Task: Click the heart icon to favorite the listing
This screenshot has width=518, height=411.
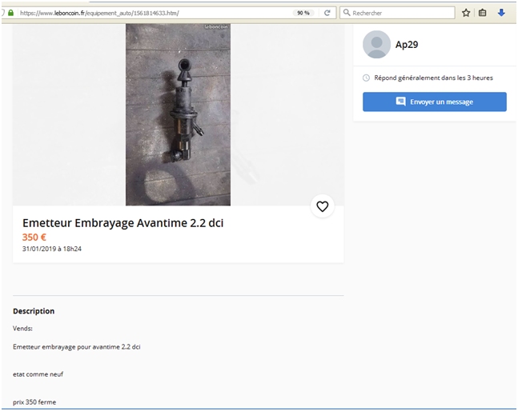Action: 322,206
